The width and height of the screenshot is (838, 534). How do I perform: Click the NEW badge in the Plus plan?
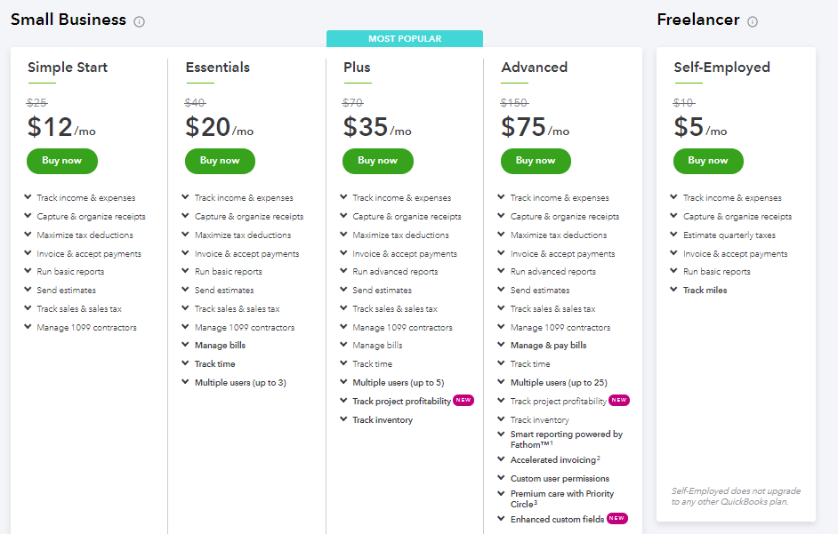(x=463, y=401)
